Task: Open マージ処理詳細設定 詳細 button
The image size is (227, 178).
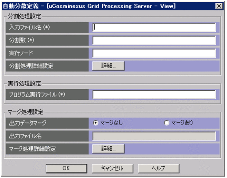Action: [108, 148]
